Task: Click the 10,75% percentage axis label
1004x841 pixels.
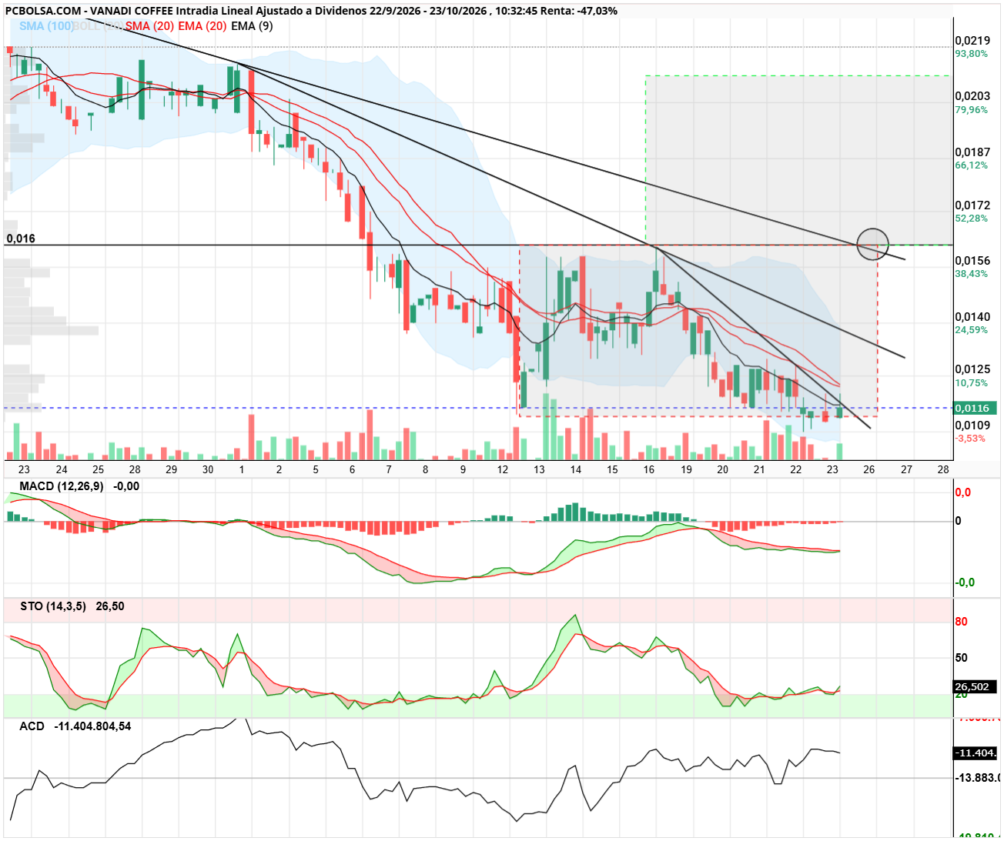Action: point(972,383)
